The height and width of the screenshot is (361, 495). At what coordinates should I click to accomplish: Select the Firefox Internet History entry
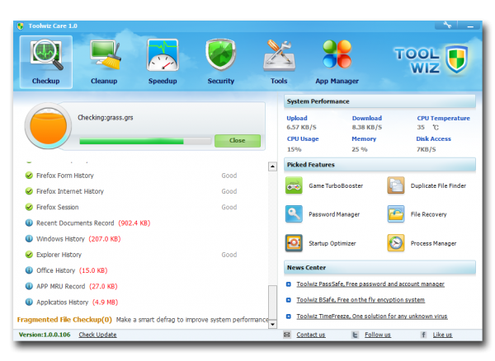tap(131, 191)
